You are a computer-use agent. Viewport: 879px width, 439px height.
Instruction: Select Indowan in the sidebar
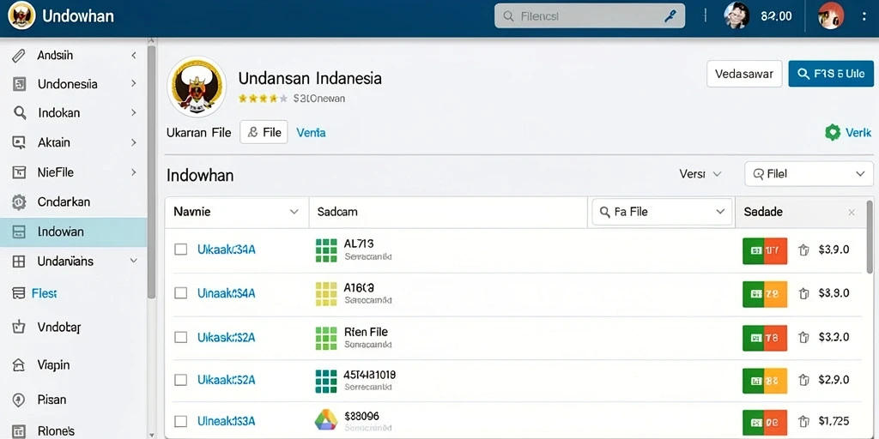click(x=74, y=232)
